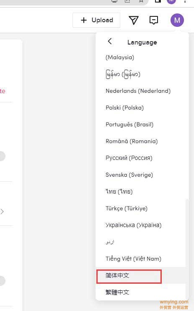This screenshot has height=311, width=194.
Task: Open the inbox notifications icon
Action: tap(154, 20)
